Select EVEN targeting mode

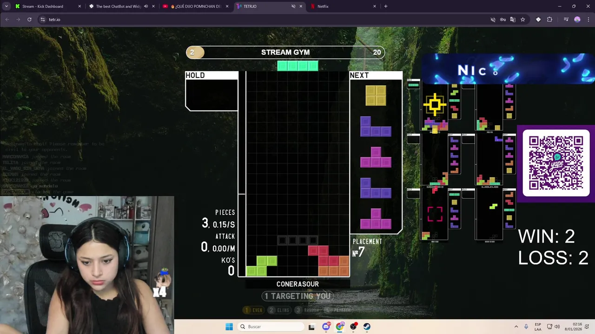pyautogui.click(x=253, y=310)
